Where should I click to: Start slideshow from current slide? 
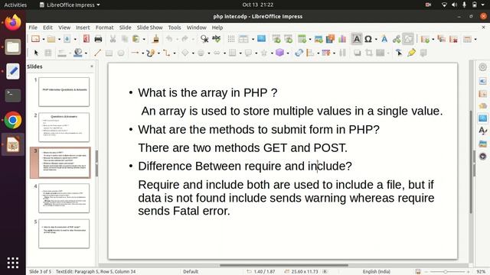(288, 39)
